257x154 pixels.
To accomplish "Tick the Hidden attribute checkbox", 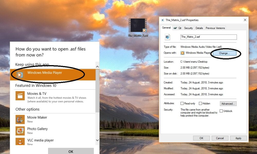I will pyautogui.click(x=200, y=103).
